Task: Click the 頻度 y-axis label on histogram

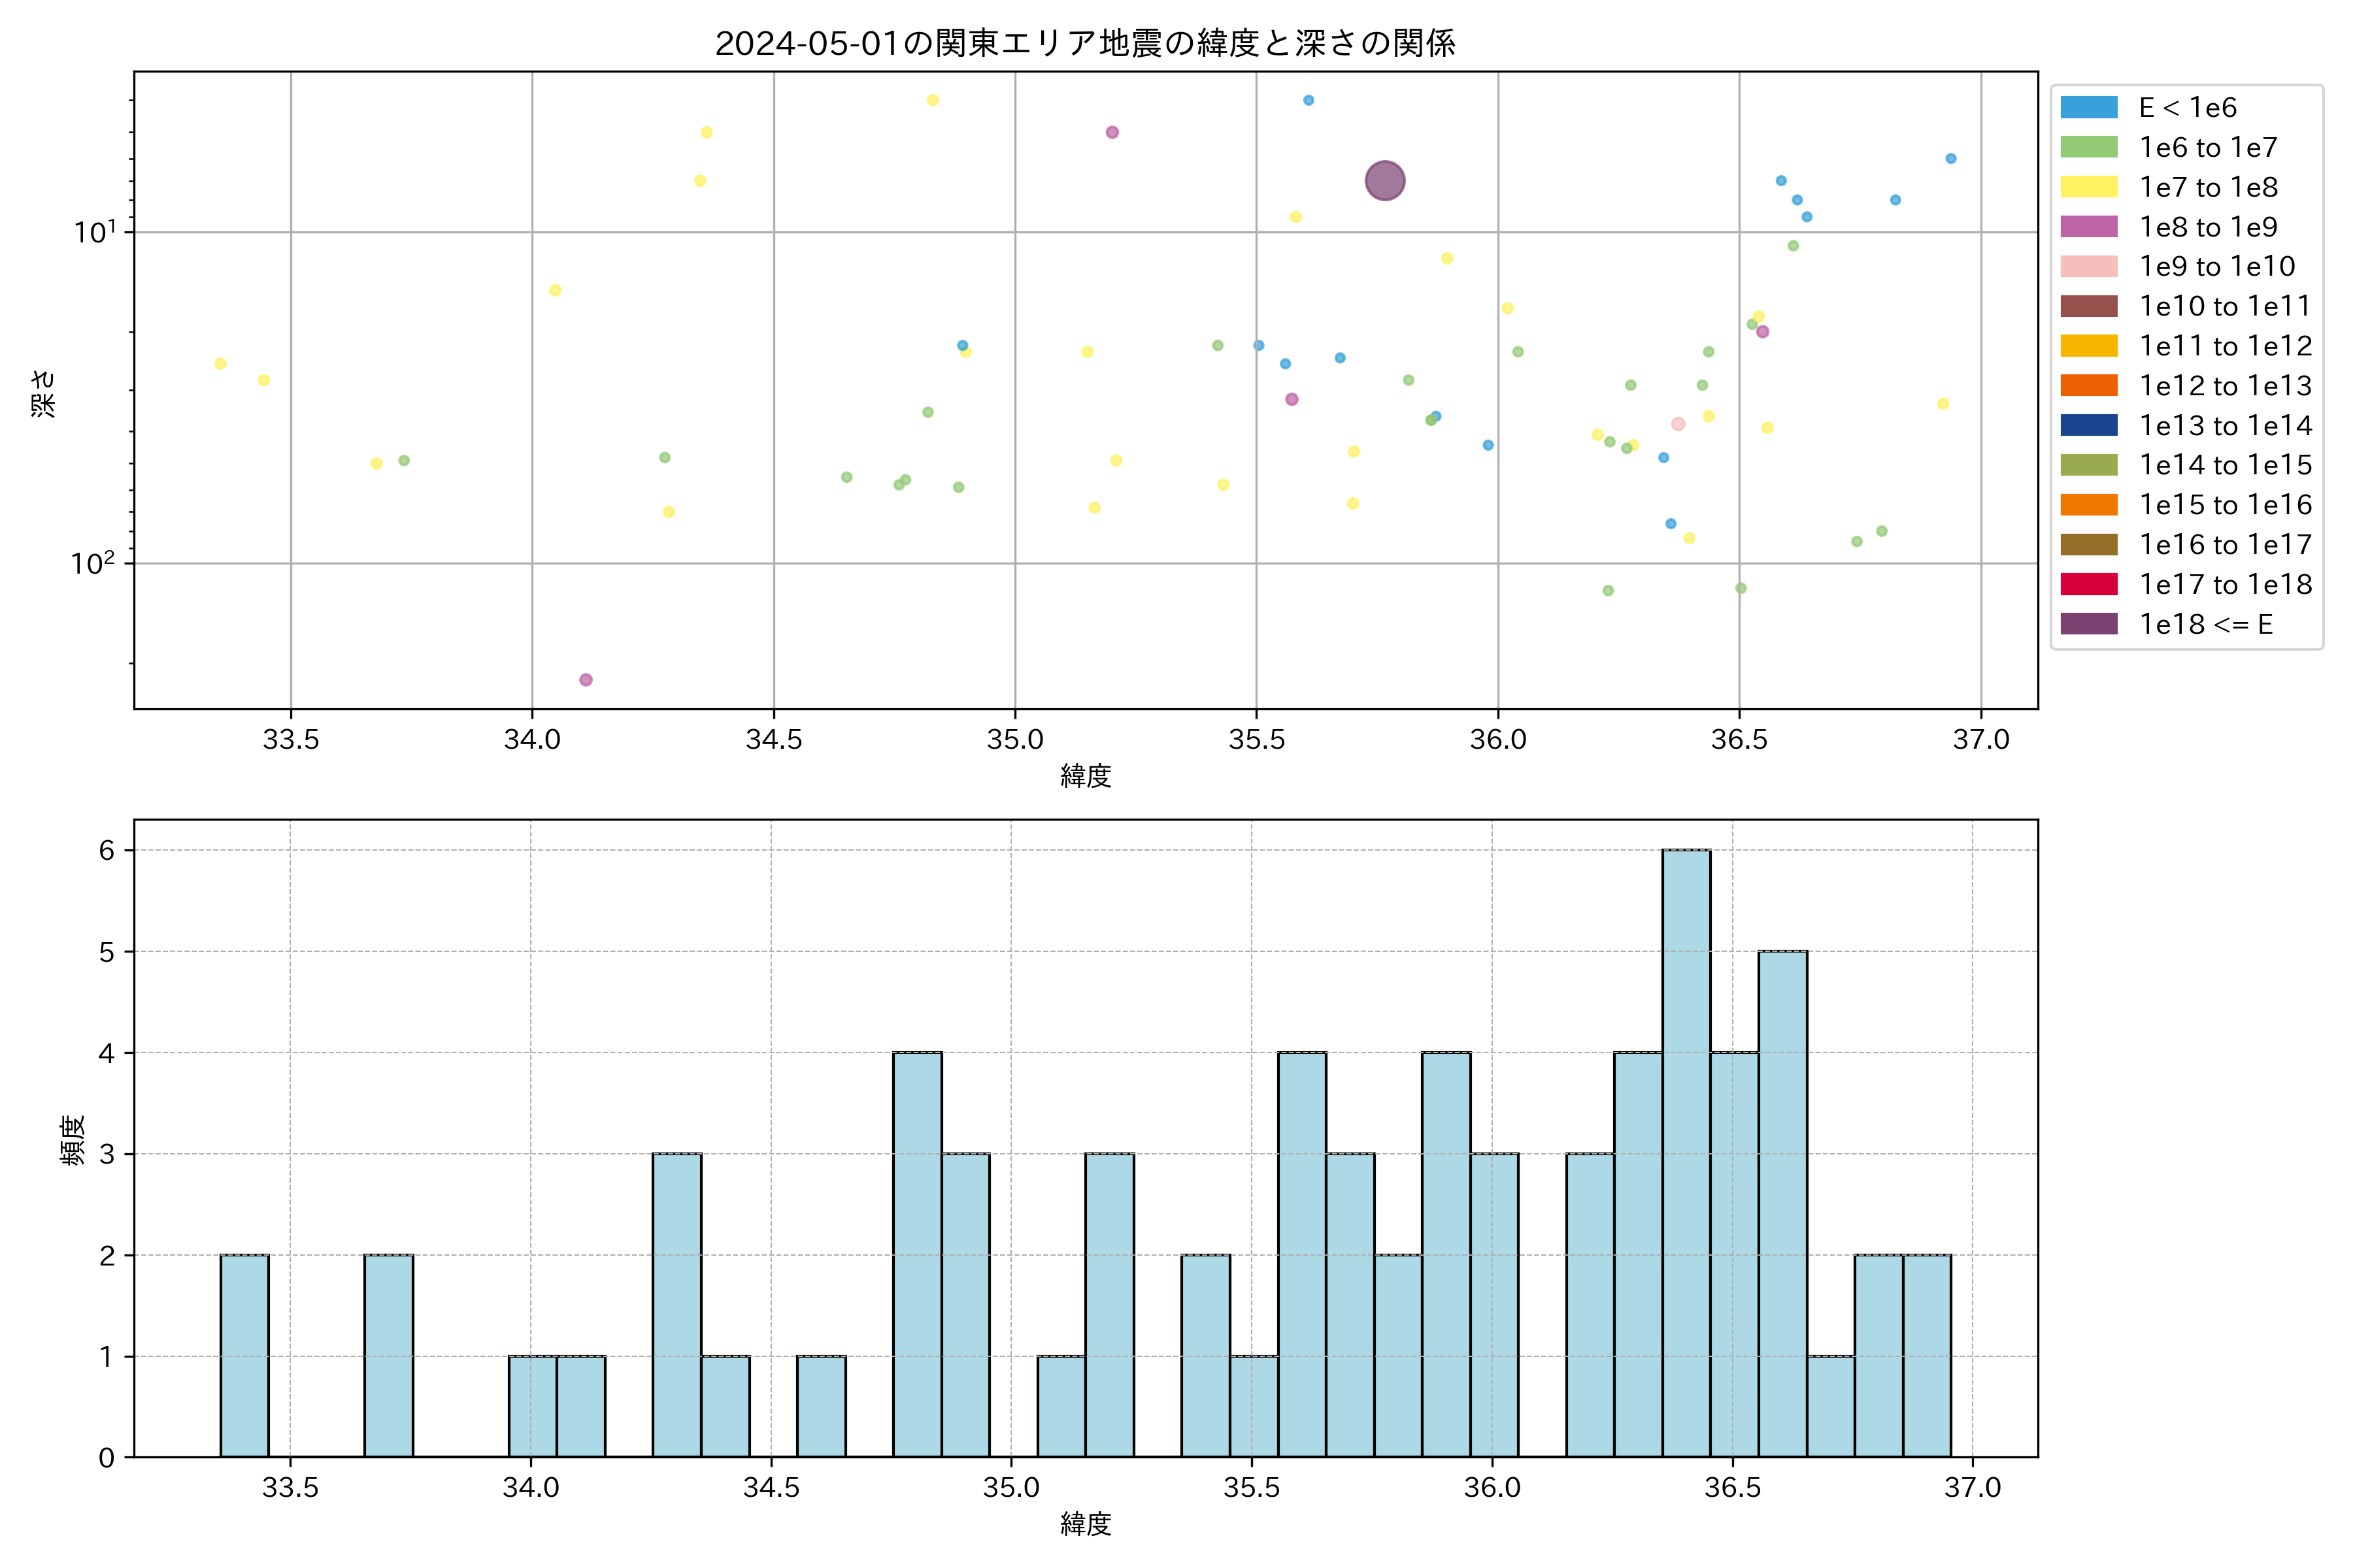Action: [x=72, y=1140]
